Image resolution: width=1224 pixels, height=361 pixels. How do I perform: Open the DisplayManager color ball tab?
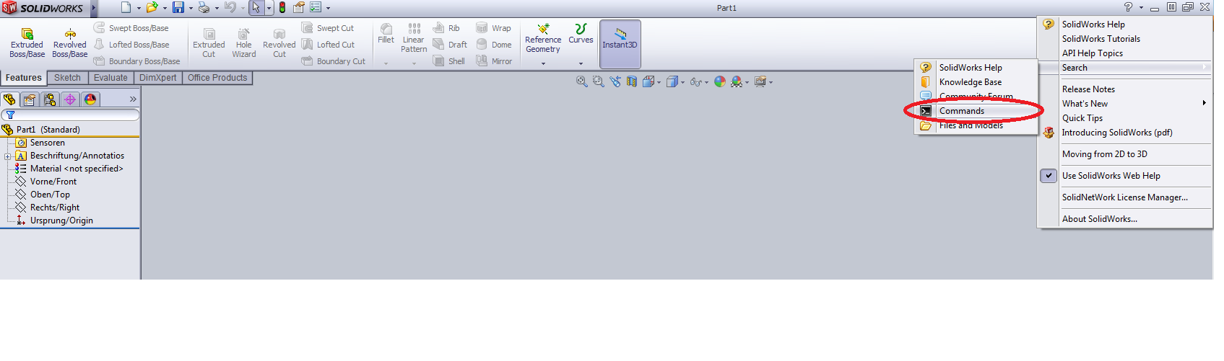[90, 99]
